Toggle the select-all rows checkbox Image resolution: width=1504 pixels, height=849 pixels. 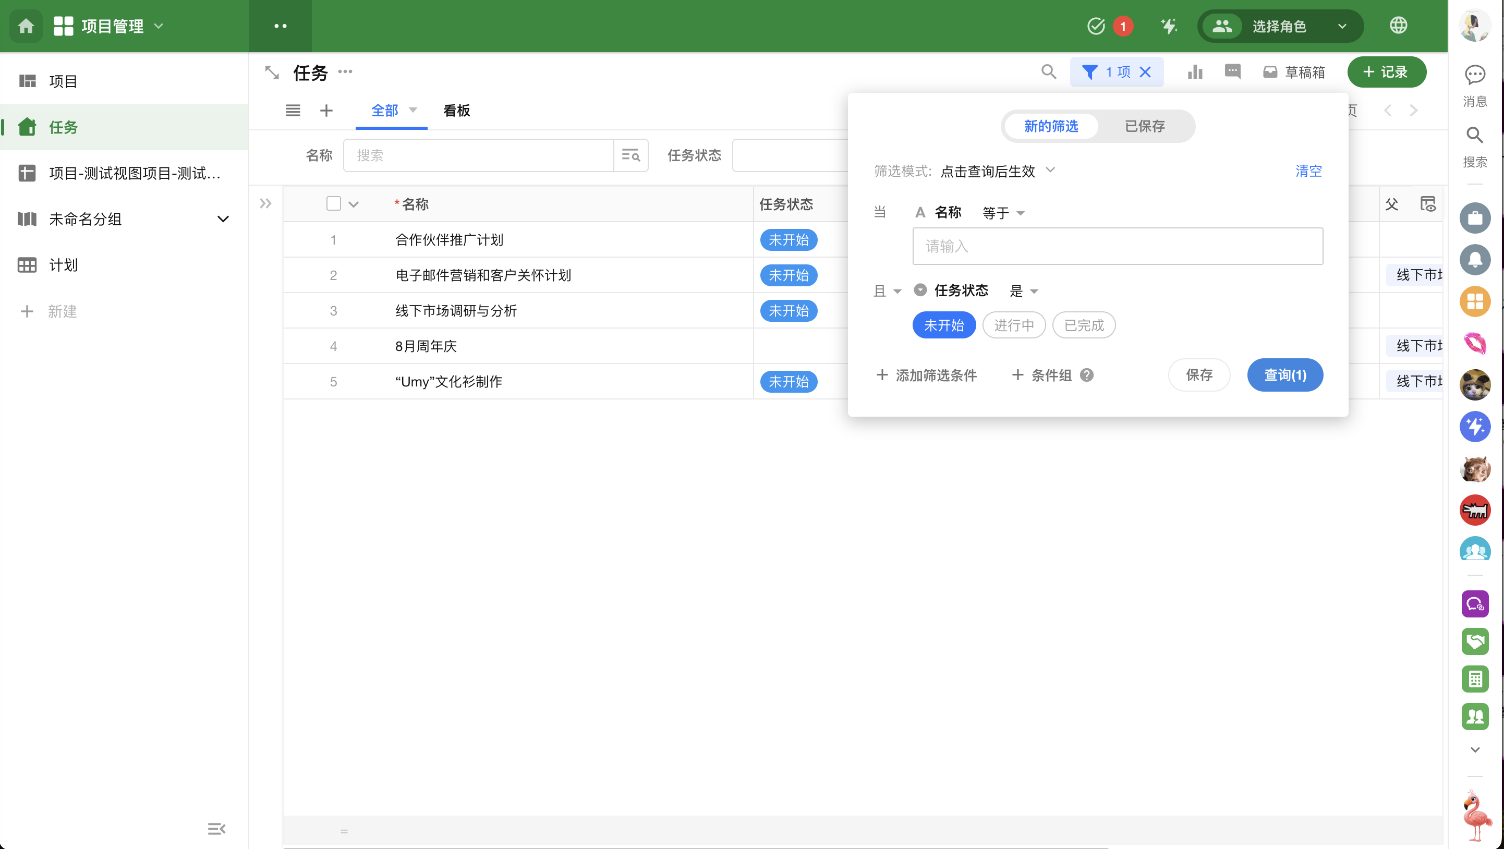(x=333, y=204)
